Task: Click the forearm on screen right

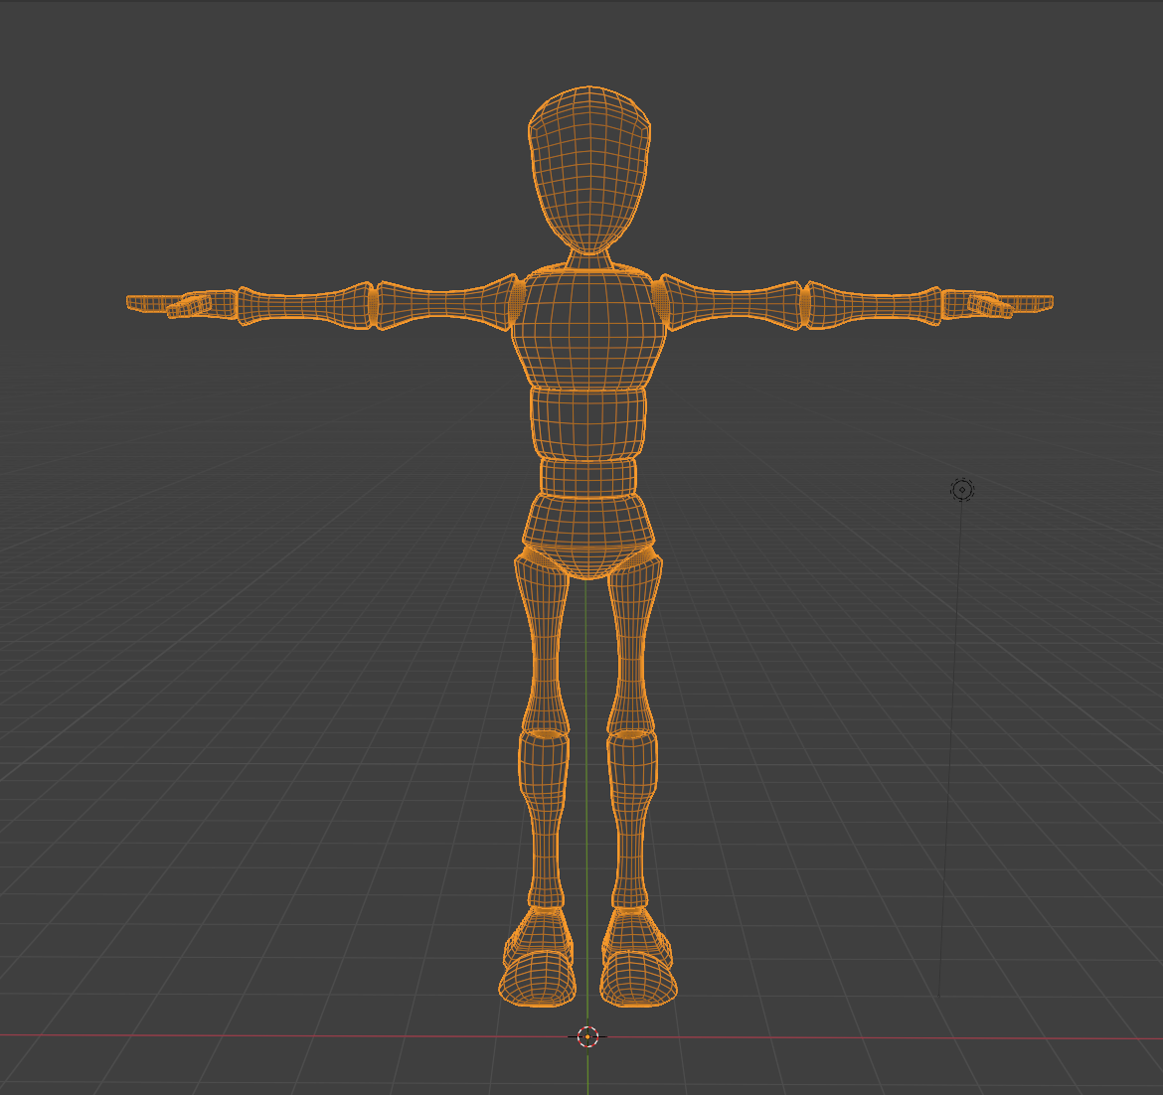Action: 872,306
